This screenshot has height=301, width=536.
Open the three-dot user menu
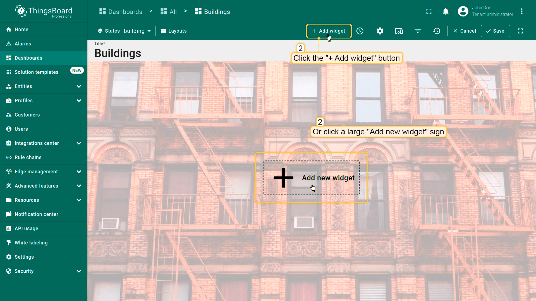(x=521, y=11)
